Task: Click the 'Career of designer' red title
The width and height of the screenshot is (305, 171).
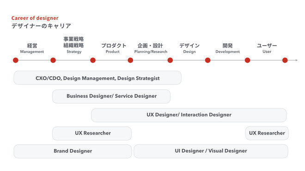Action: 35,18
